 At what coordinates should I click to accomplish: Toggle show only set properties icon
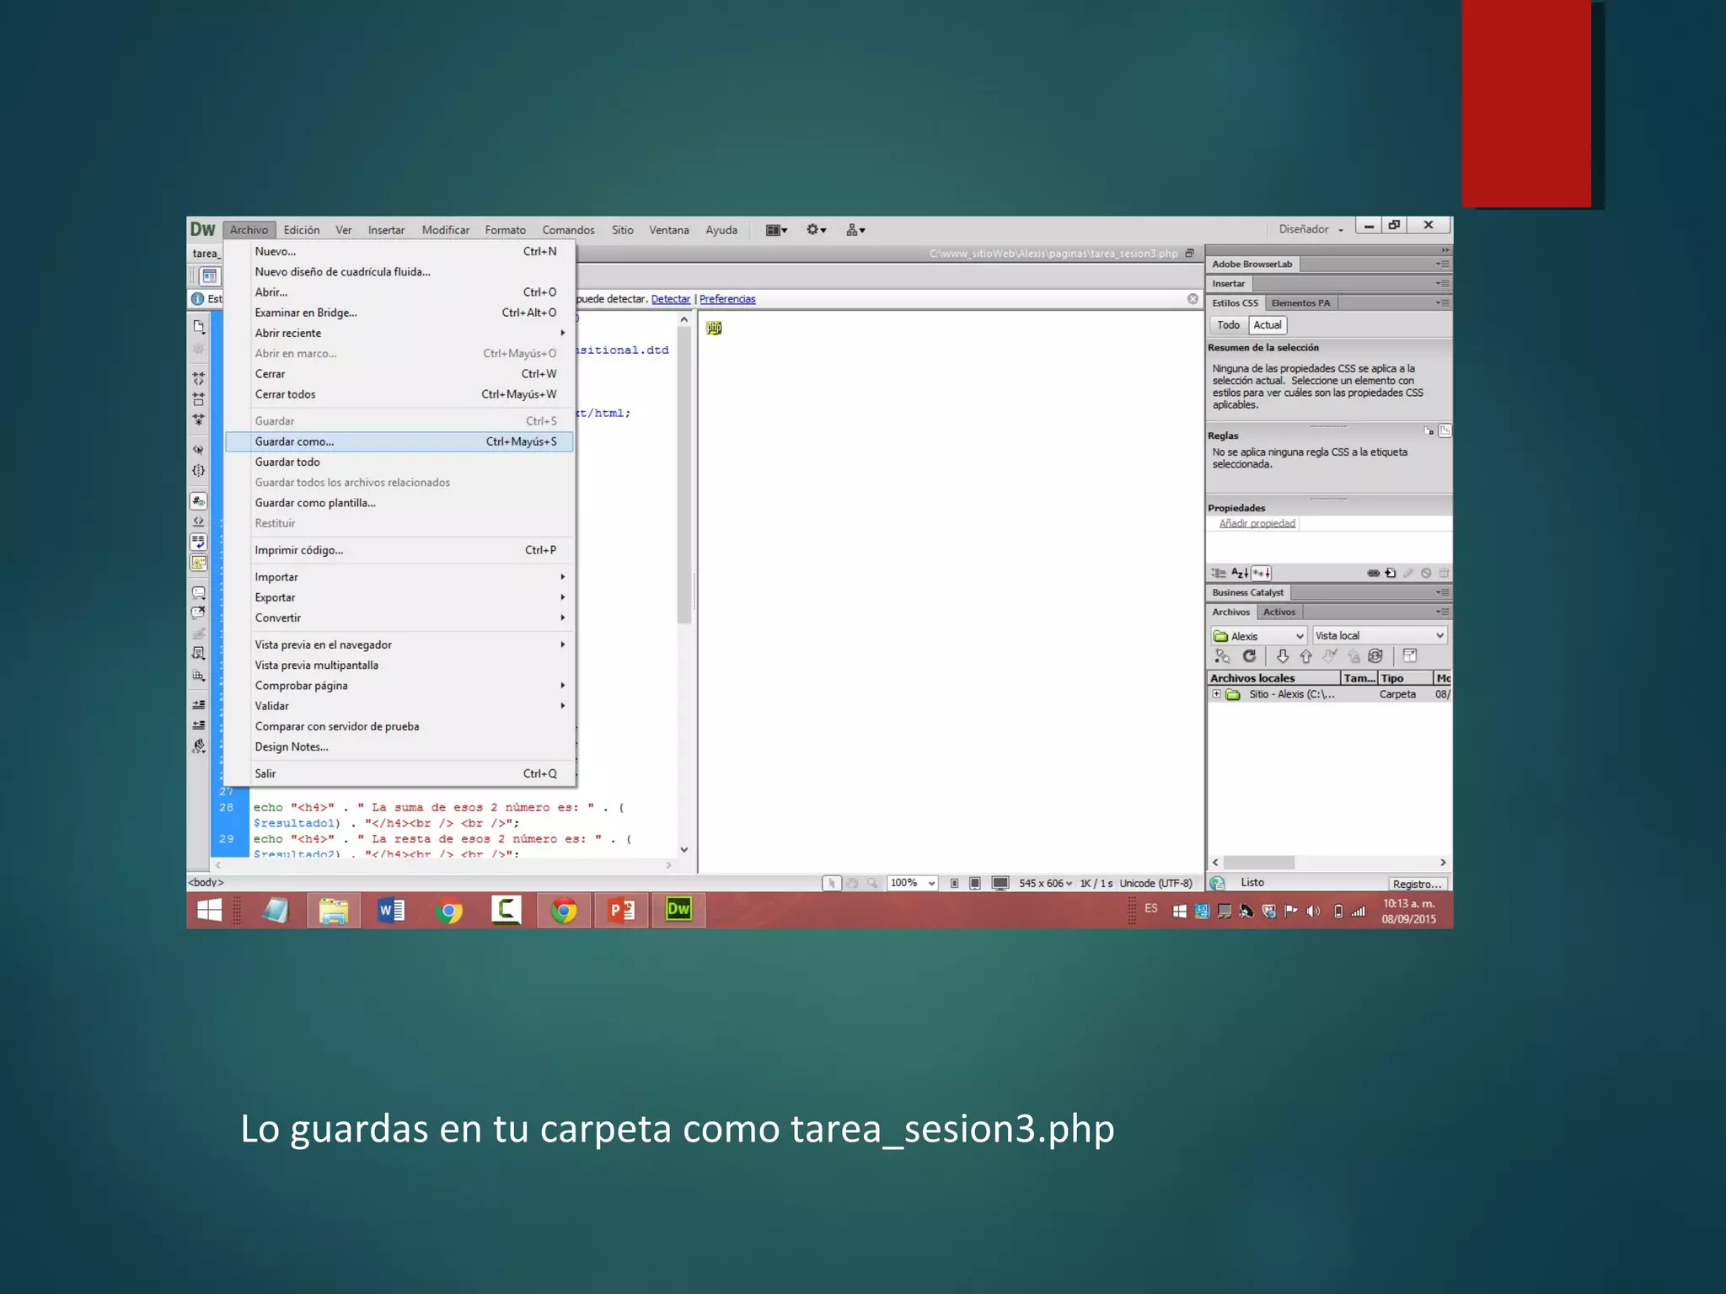[1262, 573]
